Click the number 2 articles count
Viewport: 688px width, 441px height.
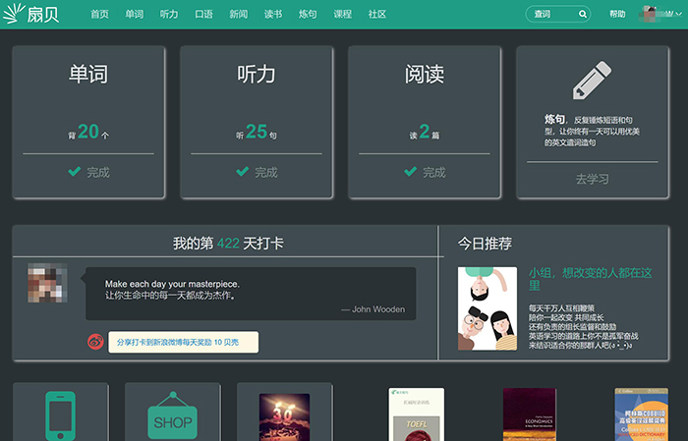click(425, 132)
